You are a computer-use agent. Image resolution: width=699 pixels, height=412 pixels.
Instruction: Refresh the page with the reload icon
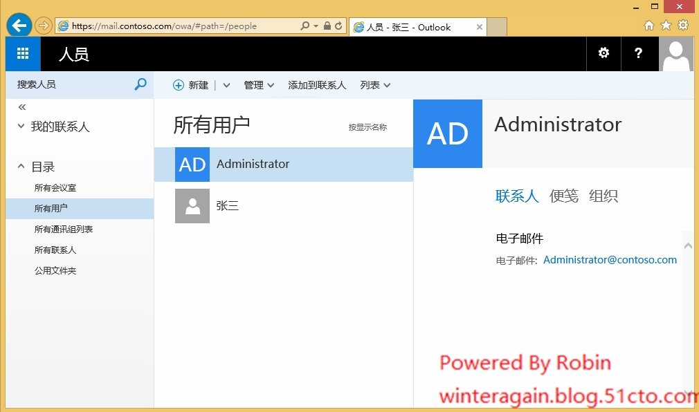pos(339,26)
